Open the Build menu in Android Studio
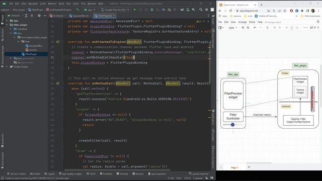The width and height of the screenshot is (322, 181). (61, 4)
